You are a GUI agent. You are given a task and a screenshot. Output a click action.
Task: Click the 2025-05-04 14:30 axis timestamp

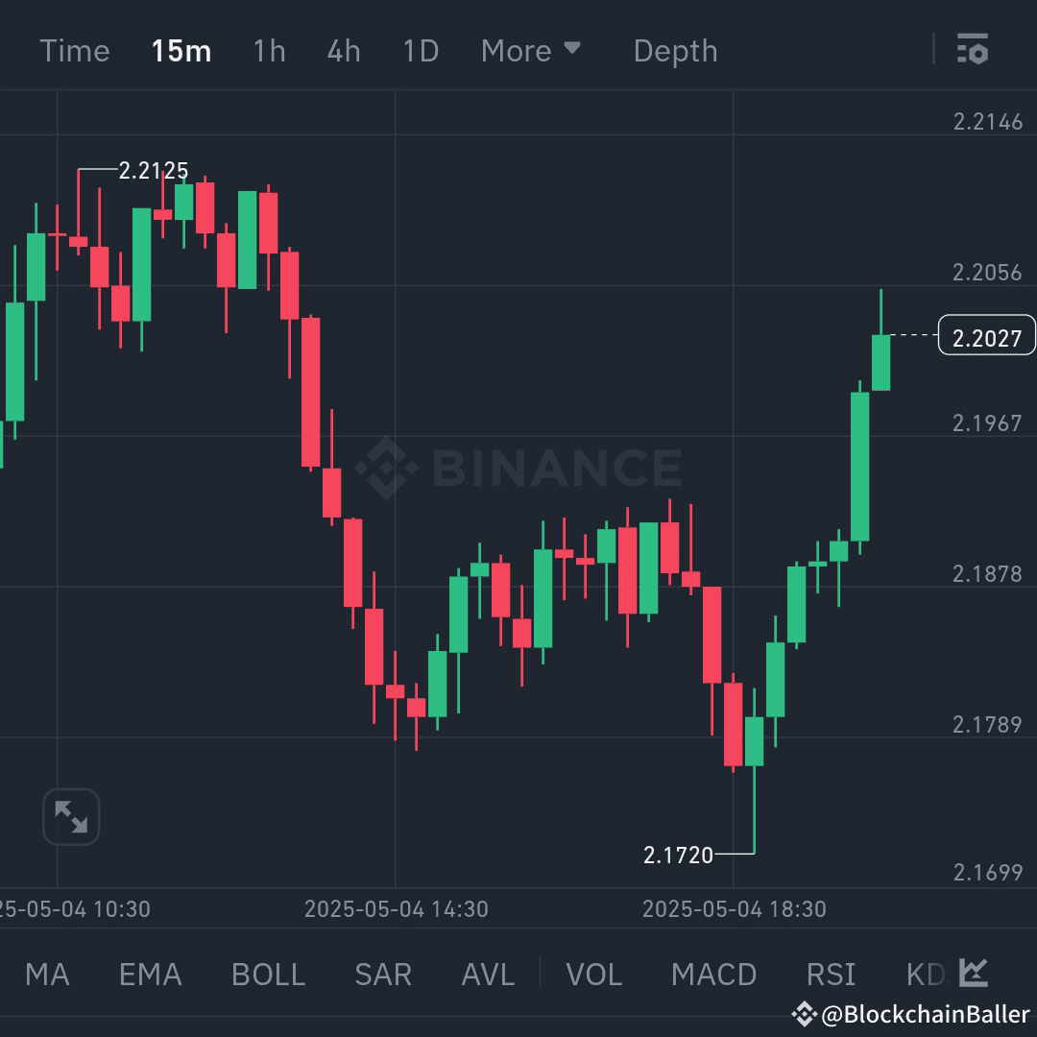396,908
